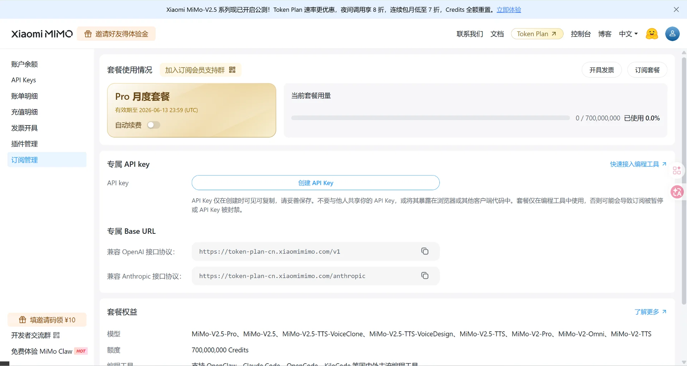
Task: Follow the 立即体验 banner link
Action: [x=509, y=10]
